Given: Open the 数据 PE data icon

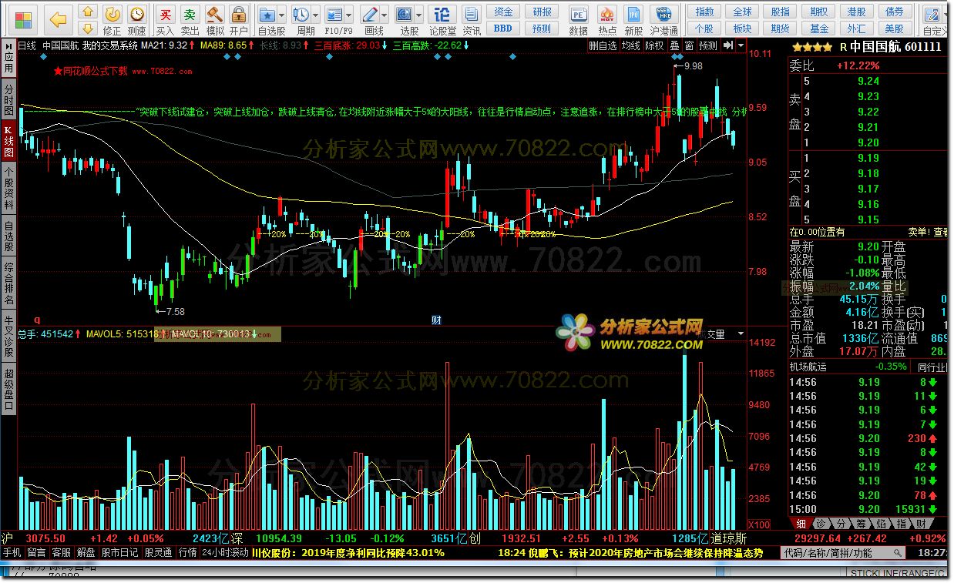Looking at the screenshot, I should [578, 20].
